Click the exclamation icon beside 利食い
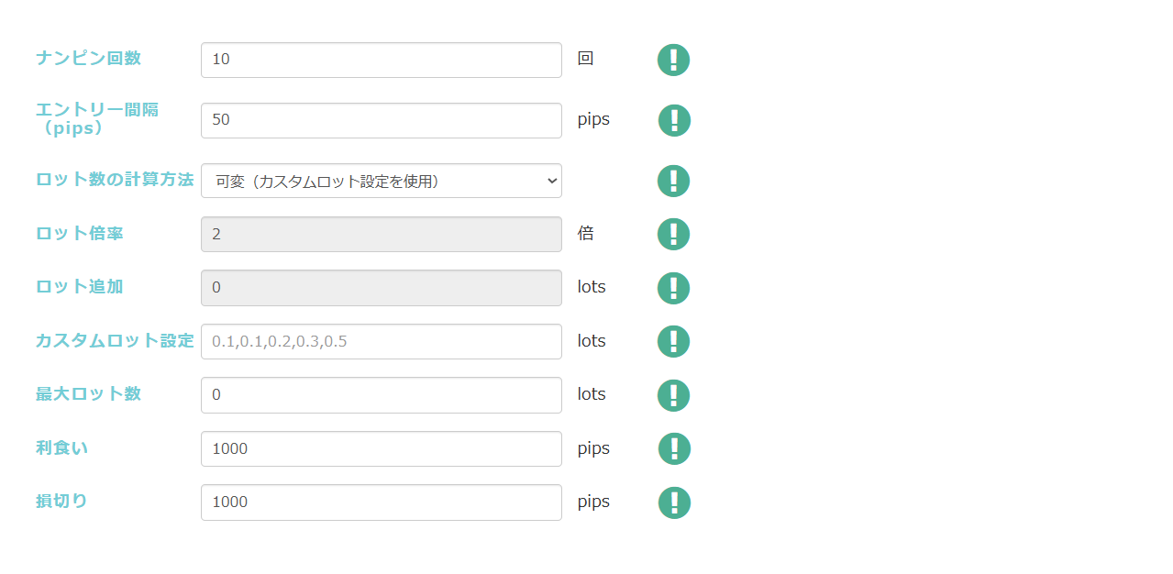 click(673, 448)
